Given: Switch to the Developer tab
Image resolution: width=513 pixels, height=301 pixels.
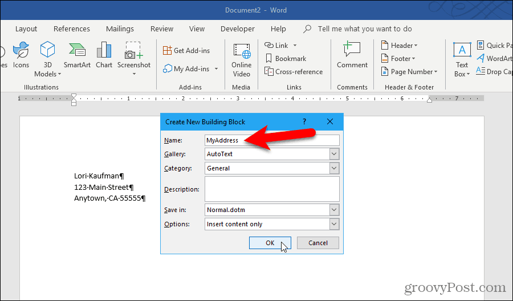Looking at the screenshot, I should tap(238, 29).
